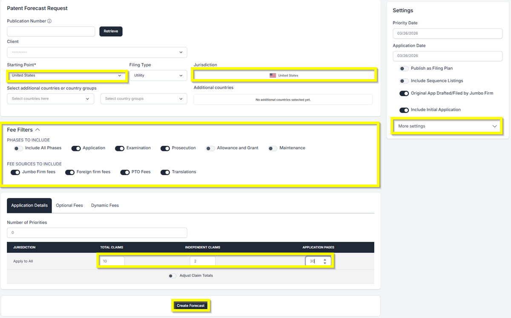Turn on Maintenance phase toggle
Viewport: 511px width, 318px height.
click(x=273, y=148)
